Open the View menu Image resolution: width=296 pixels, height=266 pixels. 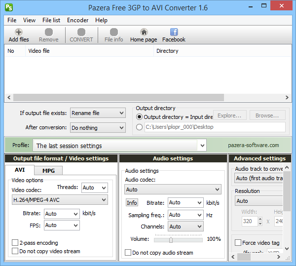pyautogui.click(x=29, y=20)
